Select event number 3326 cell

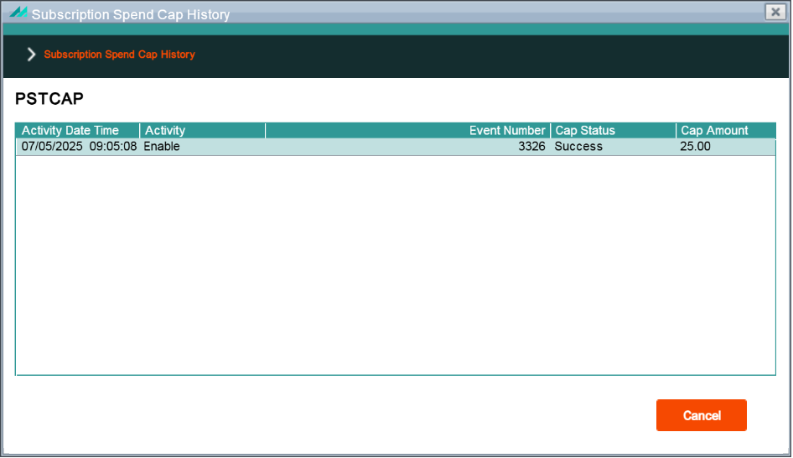pyautogui.click(x=531, y=147)
